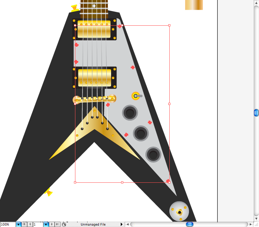The width and height of the screenshot is (259, 227).
Task: Click the horizontal scrollbar left arrow
Action: 127,225
